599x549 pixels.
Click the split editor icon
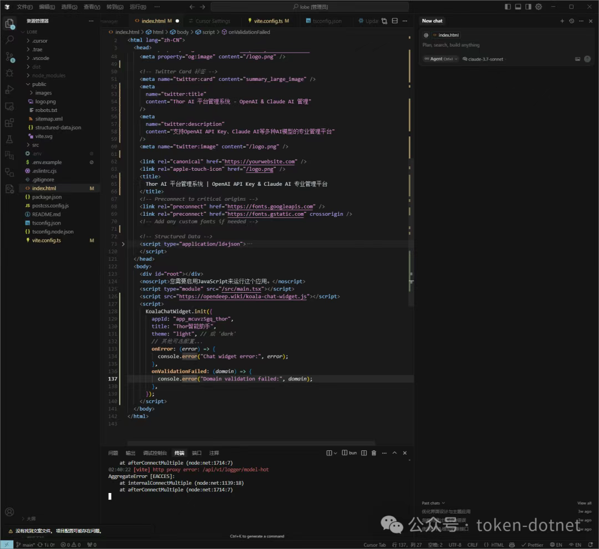click(395, 21)
